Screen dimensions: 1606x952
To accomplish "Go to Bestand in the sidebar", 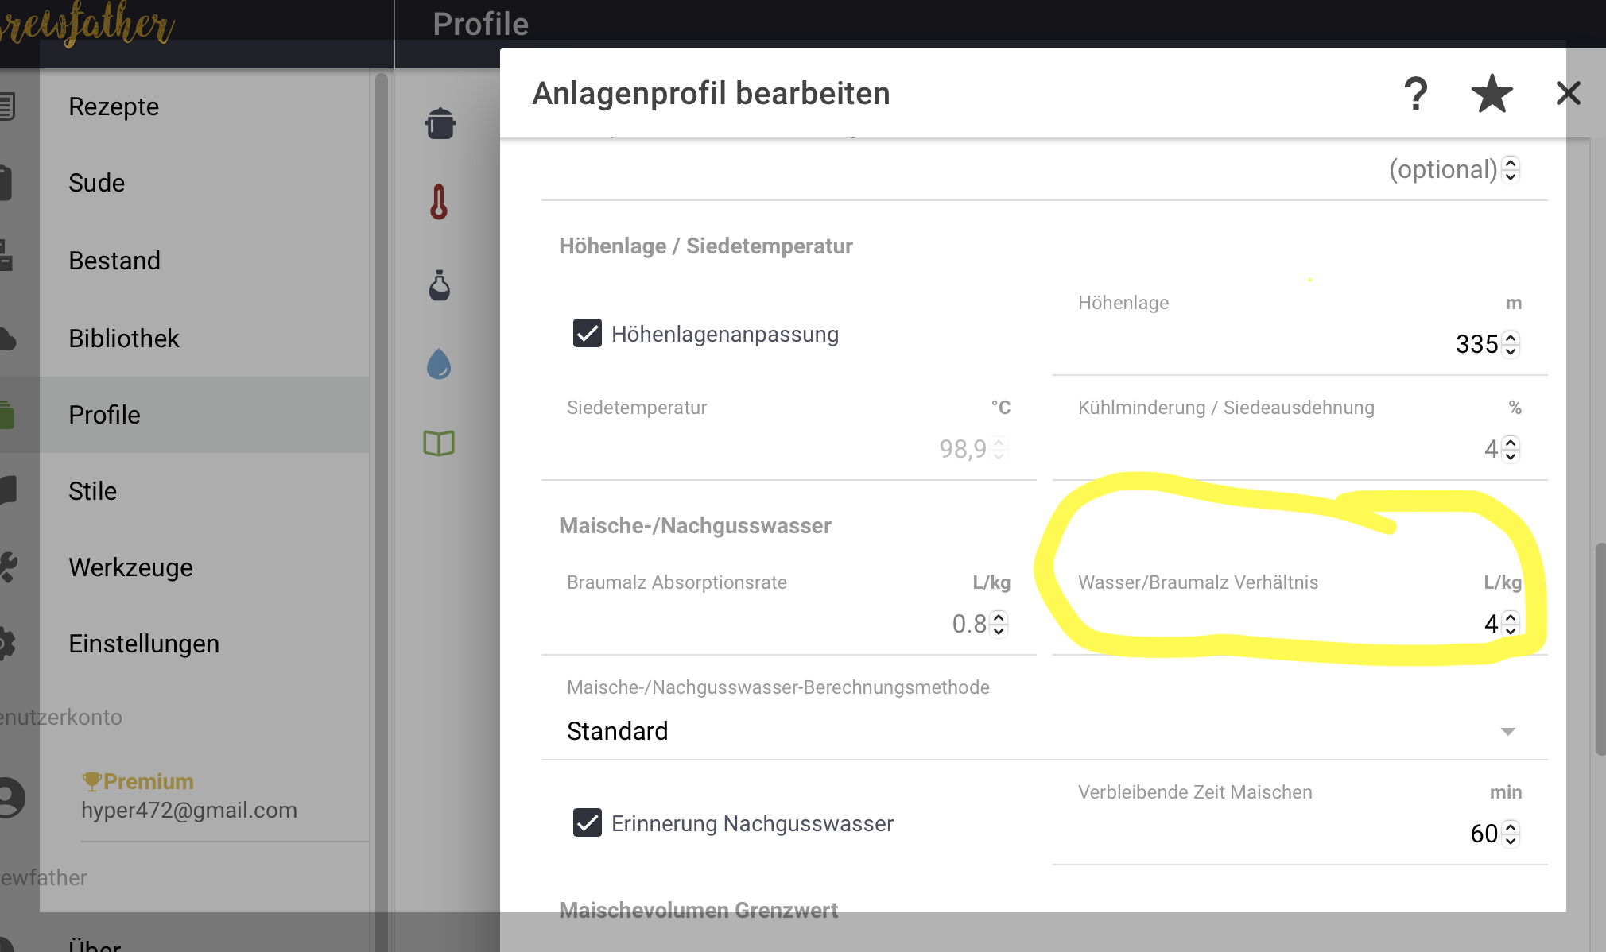I will tap(114, 261).
